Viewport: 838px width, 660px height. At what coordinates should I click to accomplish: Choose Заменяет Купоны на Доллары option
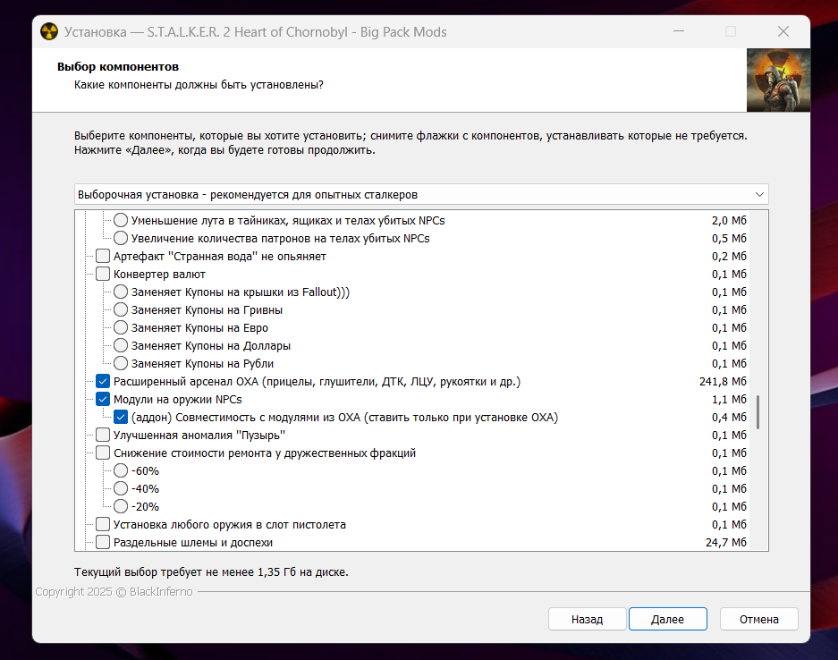[121, 346]
